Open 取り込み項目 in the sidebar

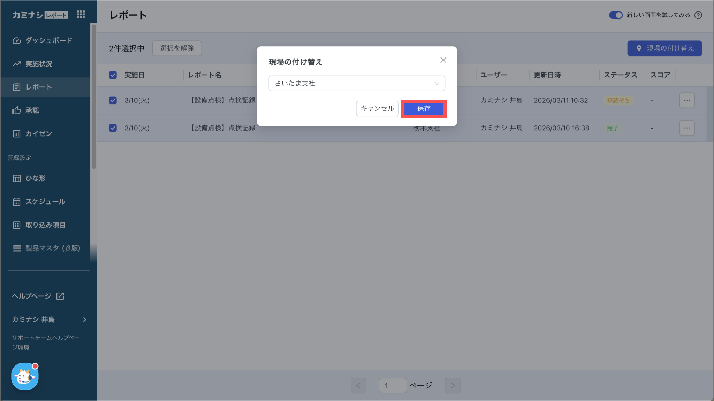click(x=45, y=225)
